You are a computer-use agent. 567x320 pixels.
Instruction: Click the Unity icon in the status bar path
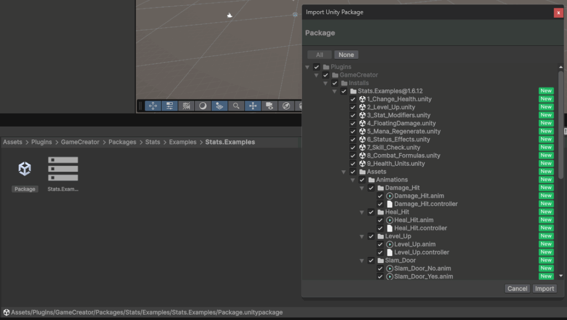6,312
